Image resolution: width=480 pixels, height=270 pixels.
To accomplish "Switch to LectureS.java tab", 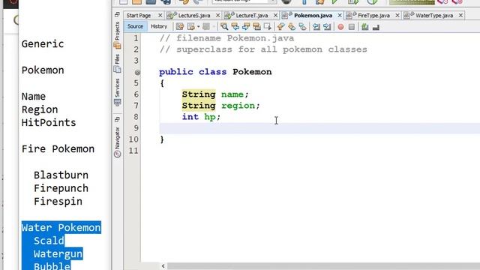I will pyautogui.click(x=194, y=15).
